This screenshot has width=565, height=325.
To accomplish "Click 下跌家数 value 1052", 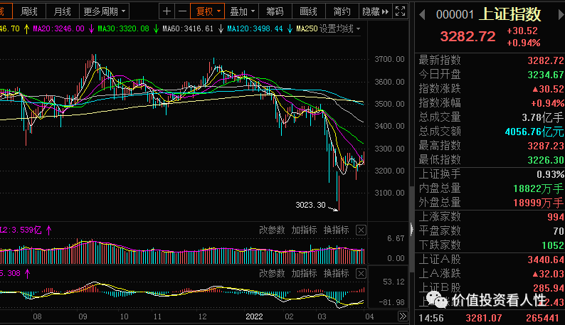I will (x=553, y=245).
